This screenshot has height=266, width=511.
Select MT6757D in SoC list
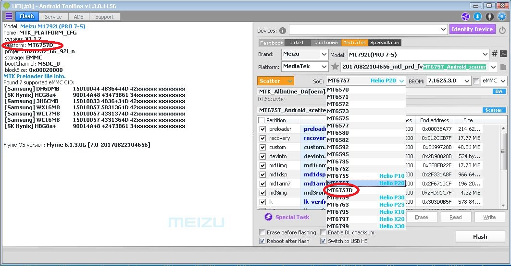[x=366, y=190]
